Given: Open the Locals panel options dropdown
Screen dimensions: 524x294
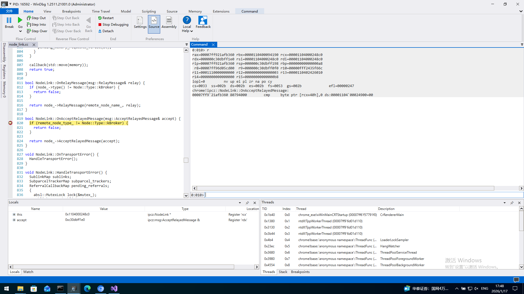Looking at the screenshot, I should [240, 203].
